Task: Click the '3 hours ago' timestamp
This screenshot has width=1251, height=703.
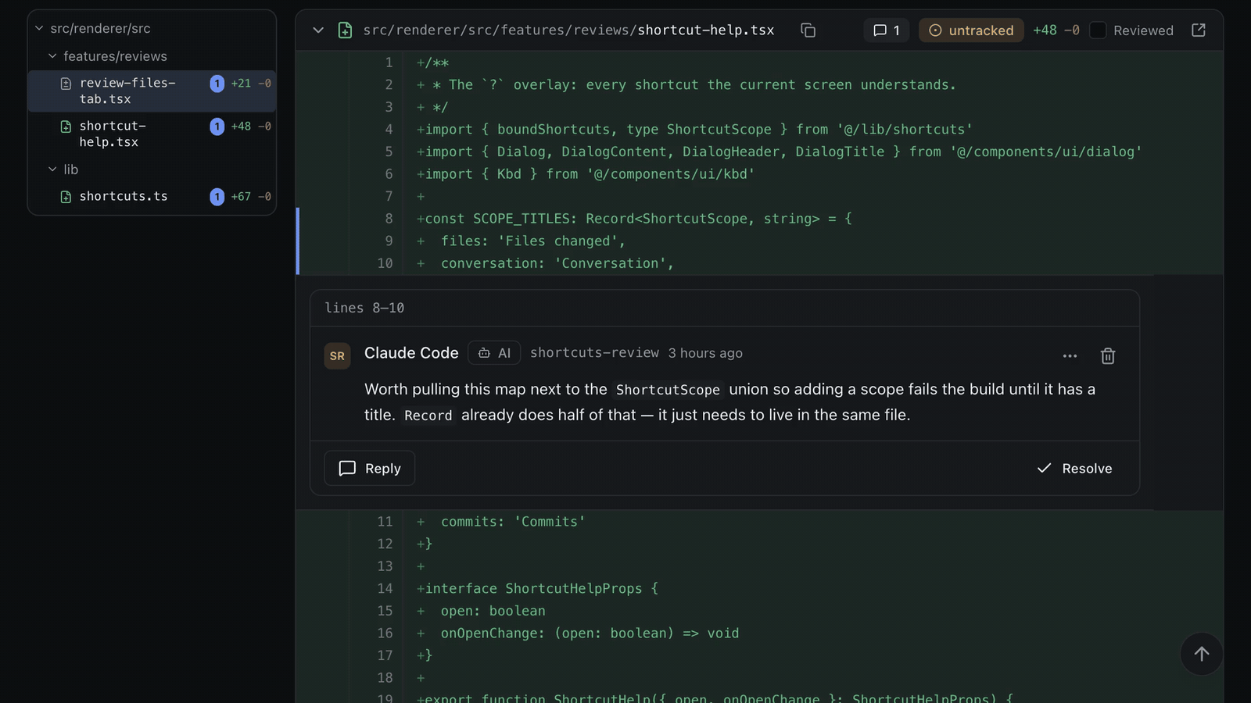Action: coord(705,353)
